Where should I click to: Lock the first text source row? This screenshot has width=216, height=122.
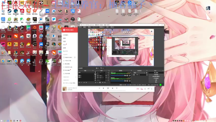pyautogui.click(x=108, y=72)
